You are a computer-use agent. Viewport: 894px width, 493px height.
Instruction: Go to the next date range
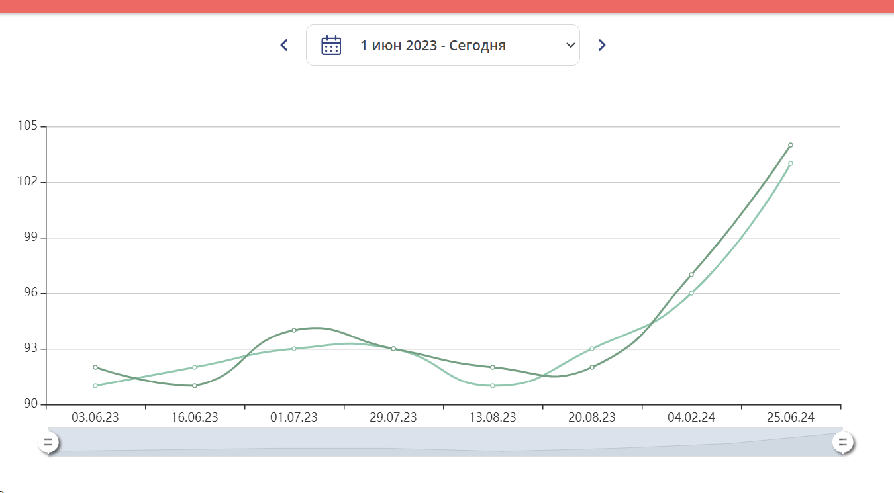601,45
